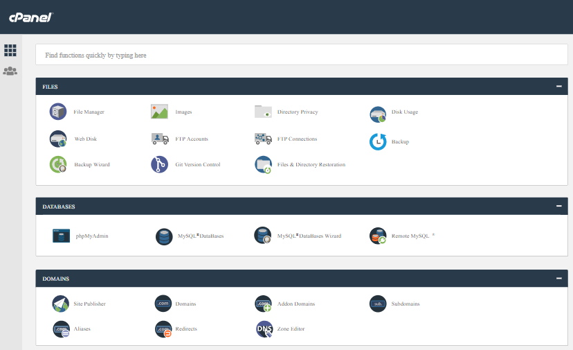This screenshot has height=350, width=573.
Task: Click Files & Directory Restoration icon
Action: tap(263, 165)
